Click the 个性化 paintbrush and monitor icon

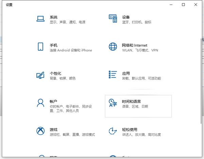click(x=40, y=75)
